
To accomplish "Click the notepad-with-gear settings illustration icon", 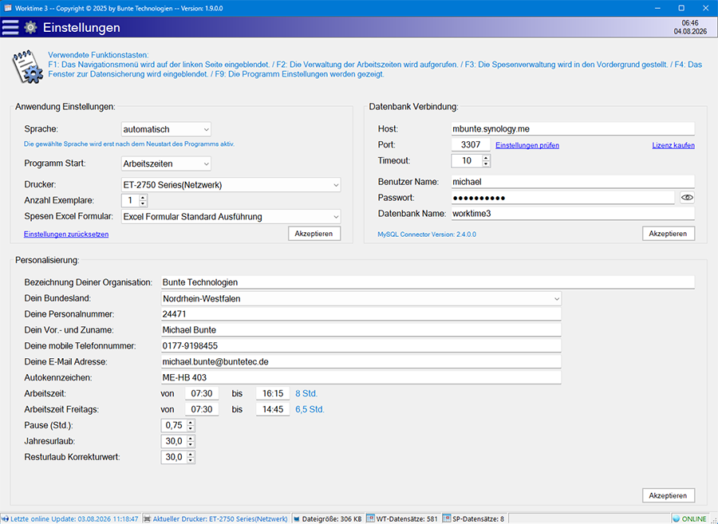I will tap(27, 67).
